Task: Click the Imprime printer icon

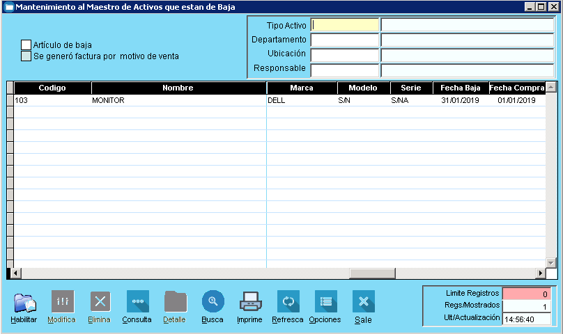Action: click(x=250, y=302)
